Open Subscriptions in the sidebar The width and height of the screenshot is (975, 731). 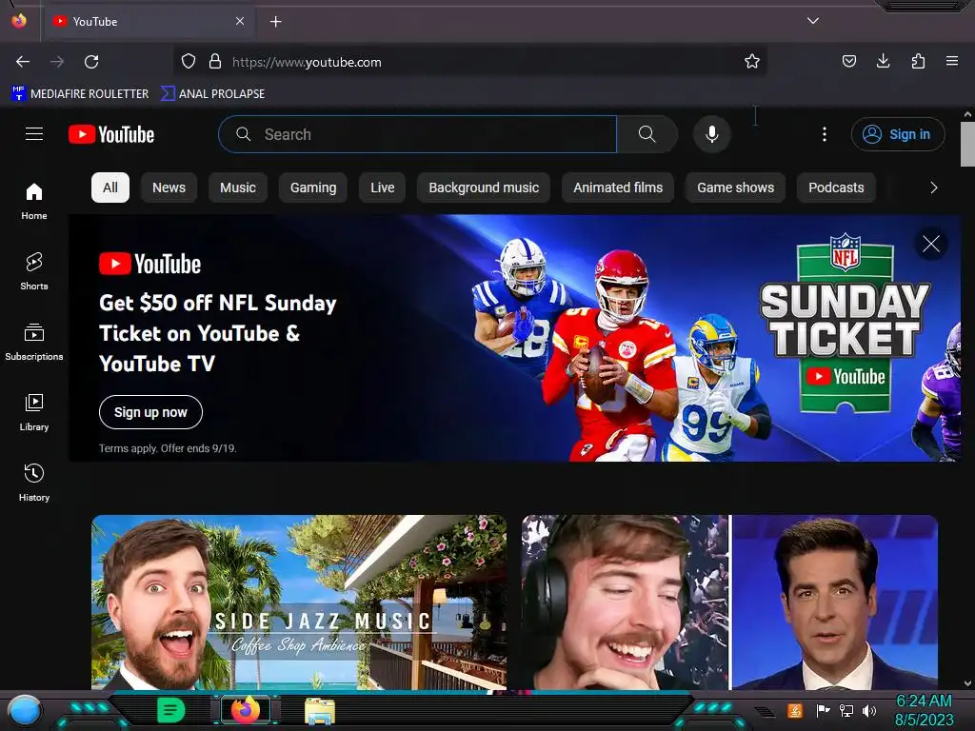point(34,342)
